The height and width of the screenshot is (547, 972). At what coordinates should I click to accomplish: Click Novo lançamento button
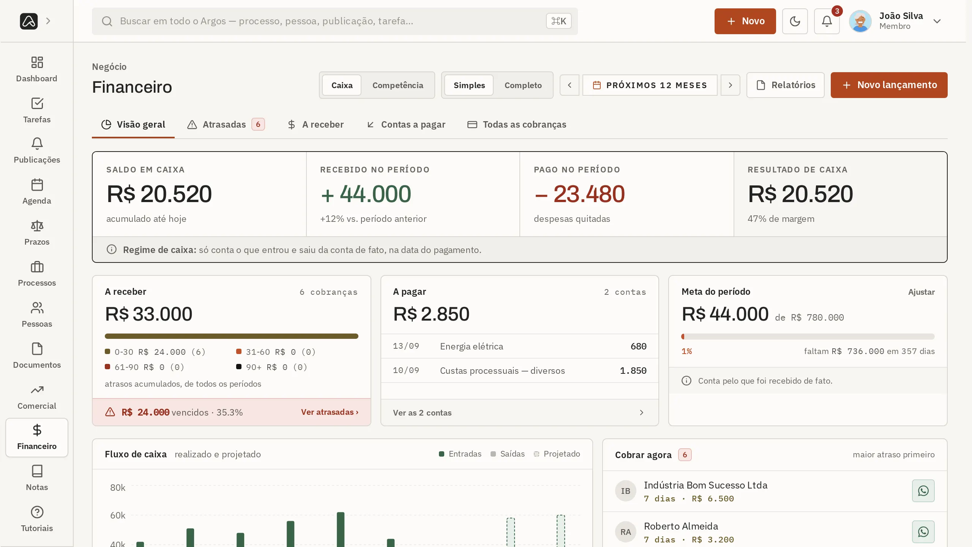tap(889, 85)
